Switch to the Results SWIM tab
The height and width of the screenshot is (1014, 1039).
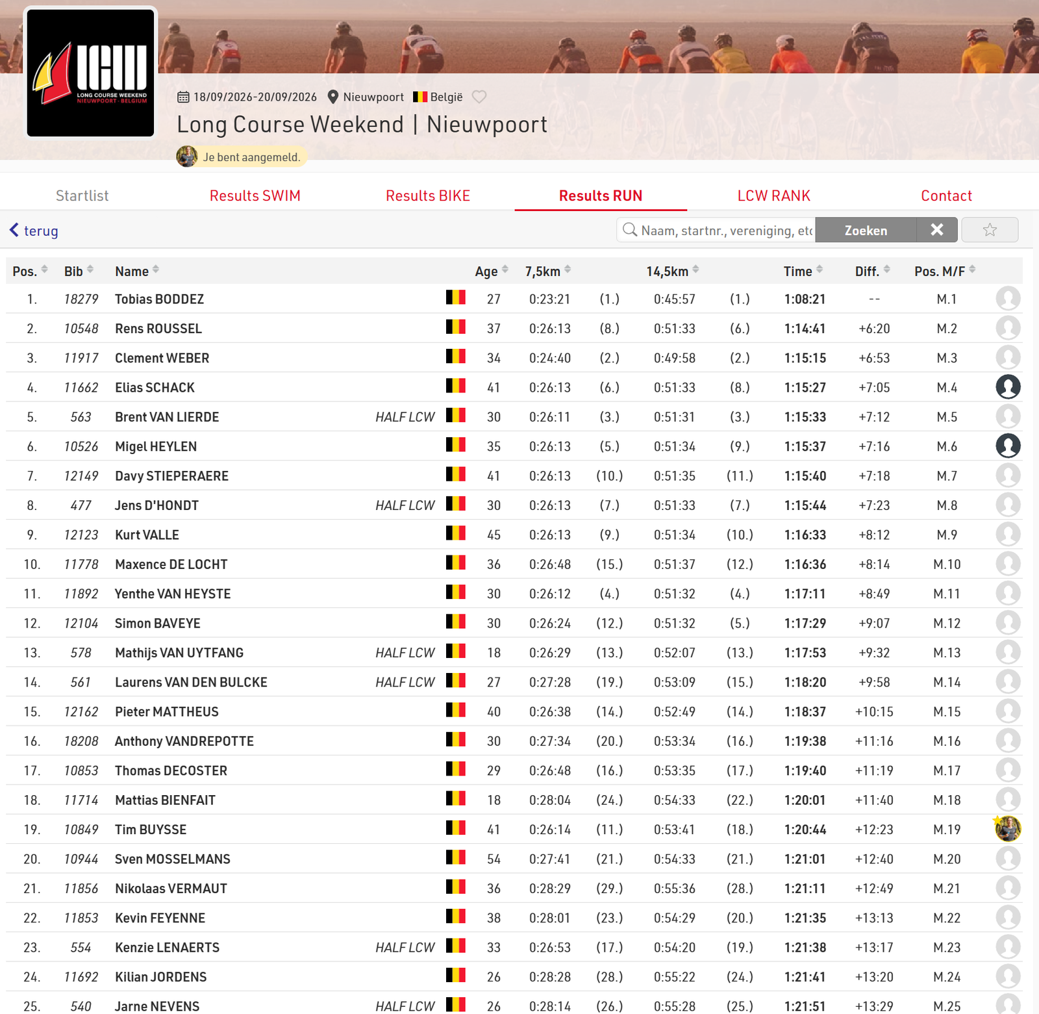pos(255,196)
